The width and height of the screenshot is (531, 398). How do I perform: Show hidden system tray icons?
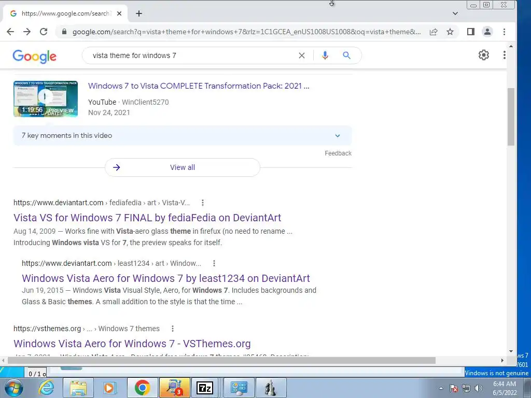[x=441, y=388]
